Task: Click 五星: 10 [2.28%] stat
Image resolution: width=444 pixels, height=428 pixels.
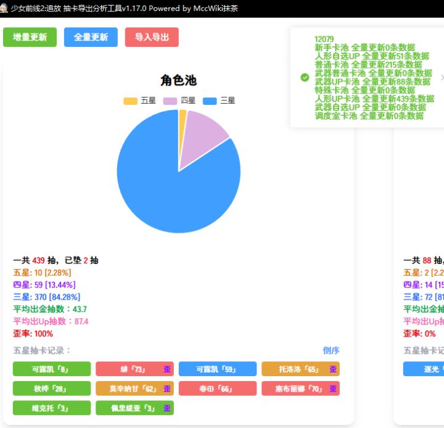Action: tap(42, 273)
